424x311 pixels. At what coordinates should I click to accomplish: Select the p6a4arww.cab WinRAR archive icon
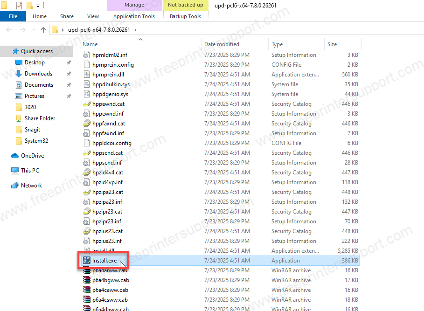click(x=86, y=270)
